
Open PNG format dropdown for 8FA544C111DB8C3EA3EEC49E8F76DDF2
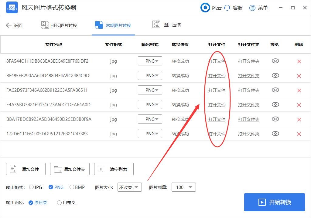(x=150, y=61)
